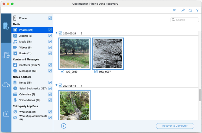Click the iPhone device icon
This screenshot has height=133, width=202.
tap(14, 18)
